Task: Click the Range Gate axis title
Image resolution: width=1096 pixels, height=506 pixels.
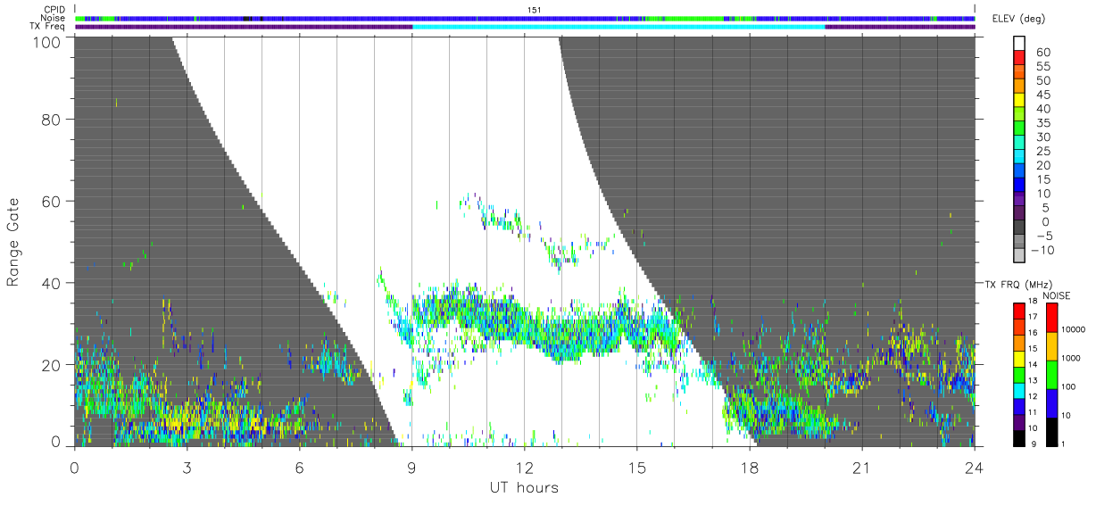Action: click(14, 243)
